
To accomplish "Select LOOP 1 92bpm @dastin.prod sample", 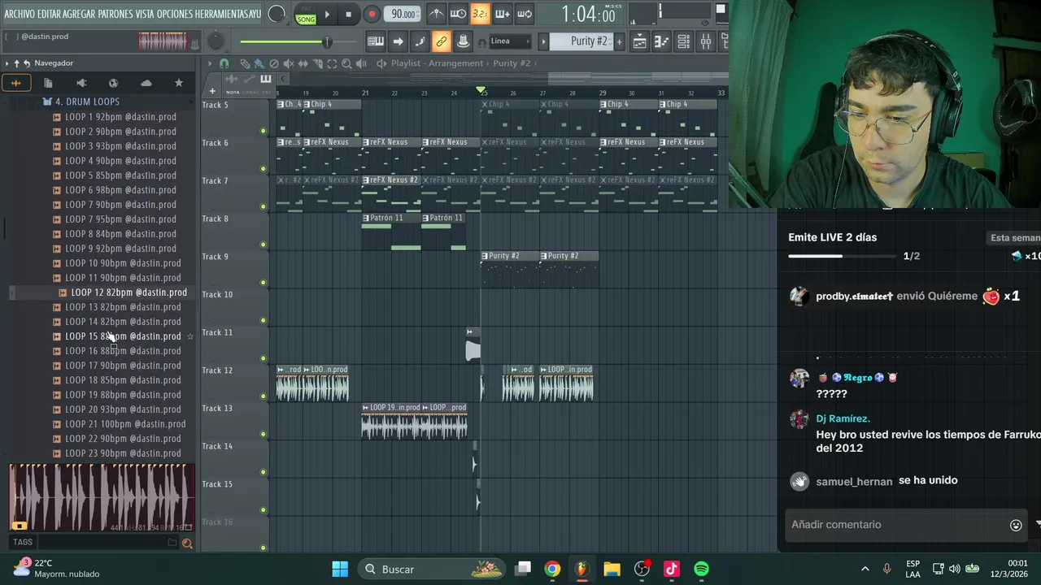I will [x=120, y=117].
